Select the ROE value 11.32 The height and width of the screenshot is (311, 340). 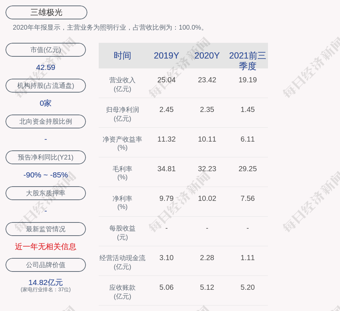click(x=167, y=139)
